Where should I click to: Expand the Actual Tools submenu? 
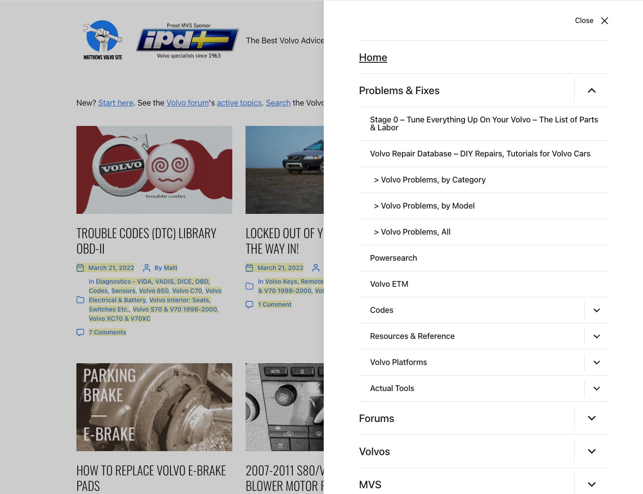(x=597, y=388)
